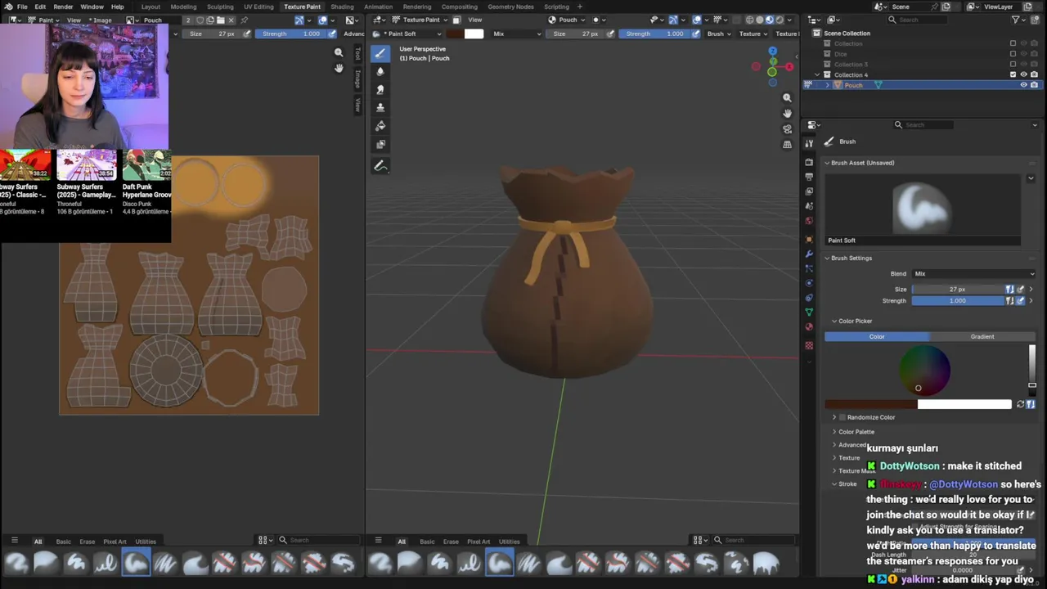Toggle the Dice collection checkbox

point(1013,54)
